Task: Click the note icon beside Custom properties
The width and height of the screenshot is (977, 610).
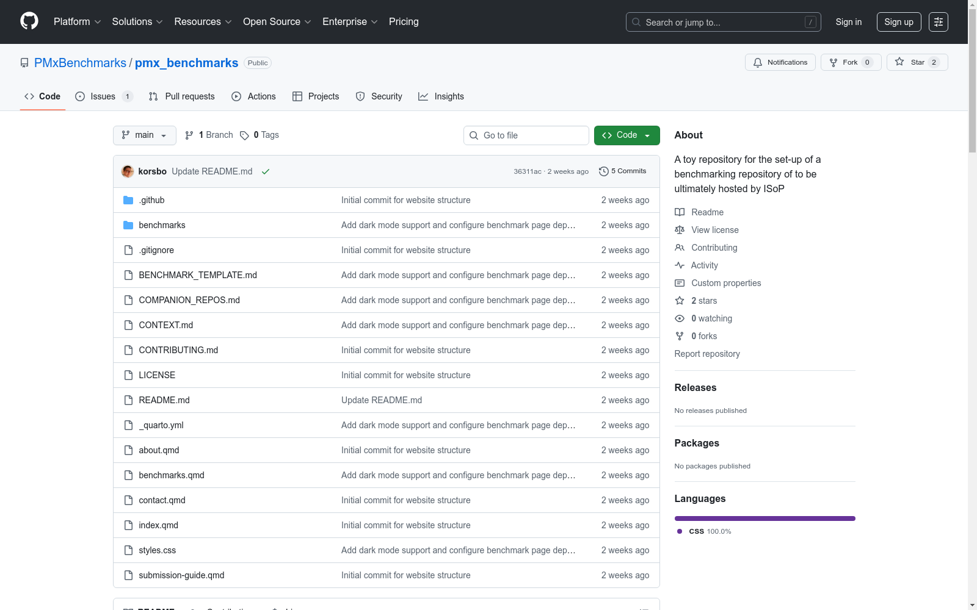Action: 680,283
